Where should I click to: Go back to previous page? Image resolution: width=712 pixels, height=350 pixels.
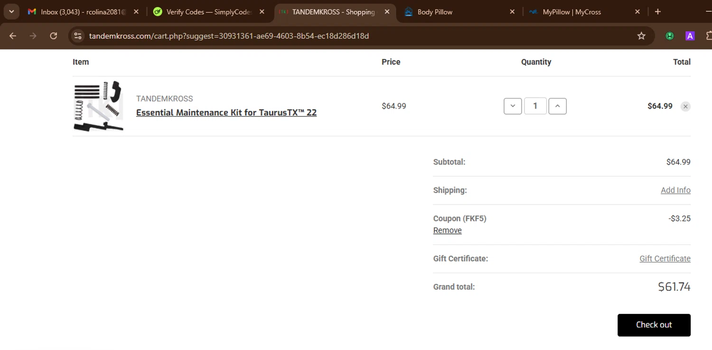(x=13, y=36)
